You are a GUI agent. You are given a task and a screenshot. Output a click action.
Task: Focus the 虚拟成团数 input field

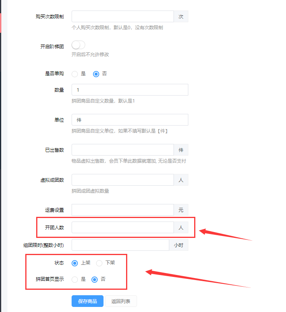point(123,180)
